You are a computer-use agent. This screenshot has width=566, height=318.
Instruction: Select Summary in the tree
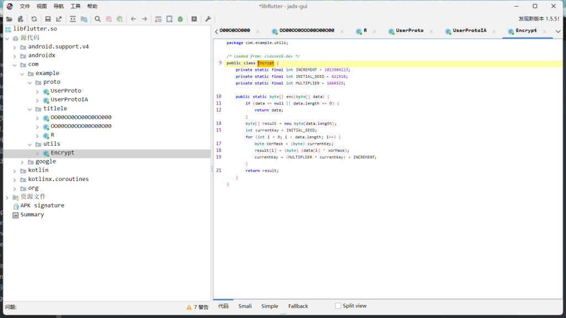(32, 215)
